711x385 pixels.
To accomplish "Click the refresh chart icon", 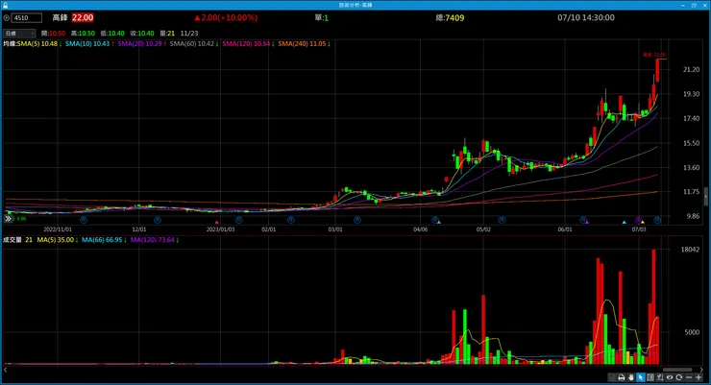I will (678, 377).
